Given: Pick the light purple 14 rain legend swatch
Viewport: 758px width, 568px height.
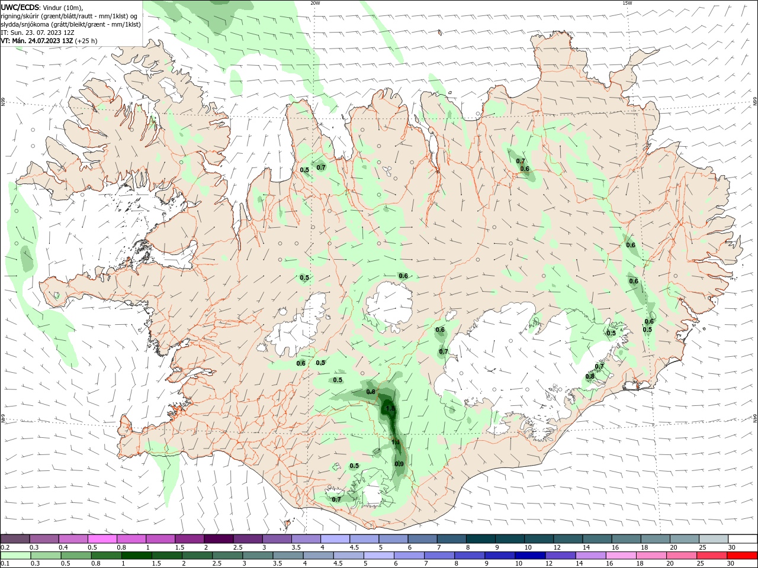Looking at the screenshot, I should coord(591,556).
